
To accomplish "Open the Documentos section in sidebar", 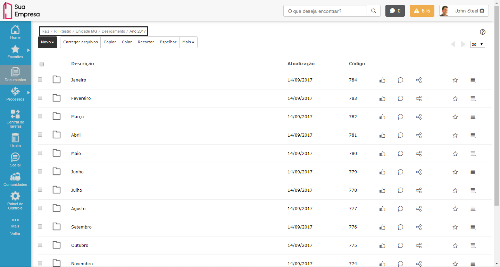I will coord(15,75).
